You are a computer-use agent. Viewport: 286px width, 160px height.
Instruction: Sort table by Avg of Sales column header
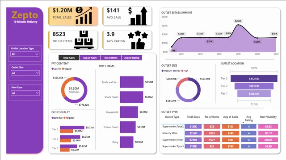231,117
